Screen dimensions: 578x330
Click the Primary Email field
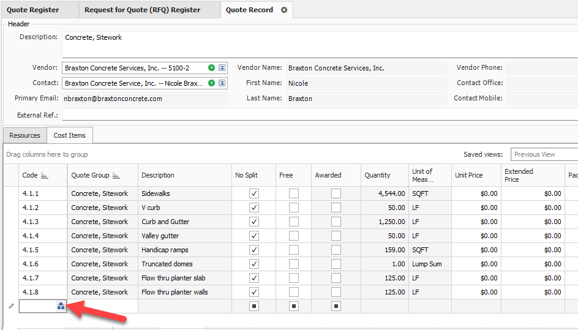pyautogui.click(x=144, y=99)
